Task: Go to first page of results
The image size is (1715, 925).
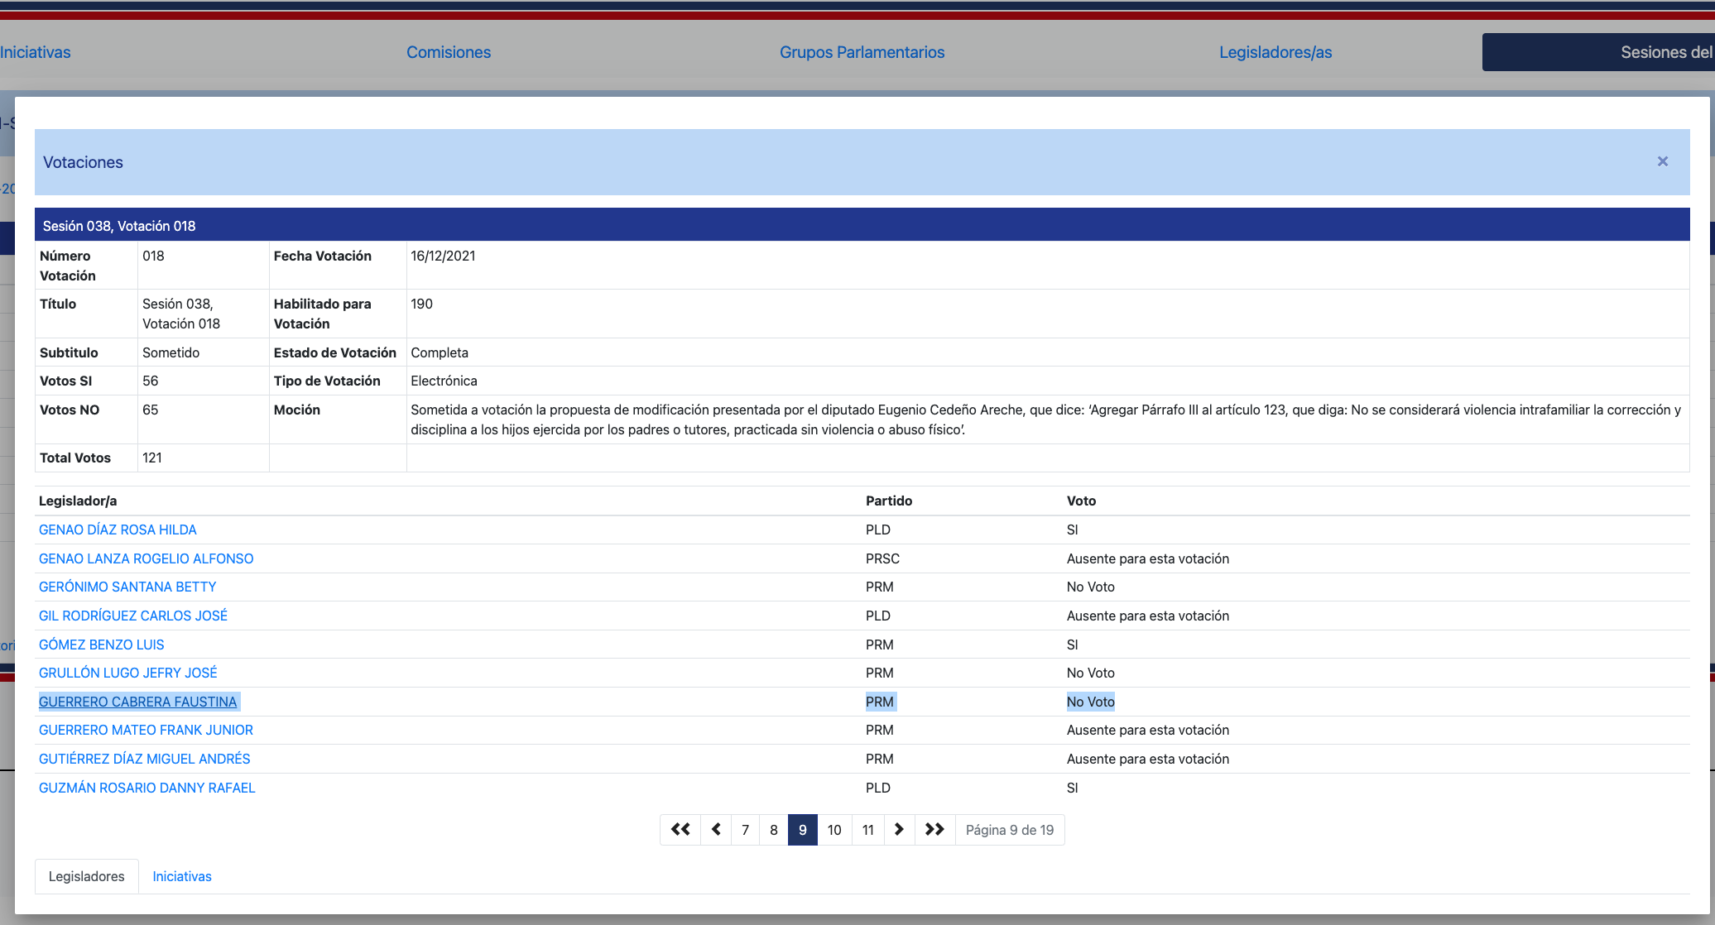Action: point(680,830)
